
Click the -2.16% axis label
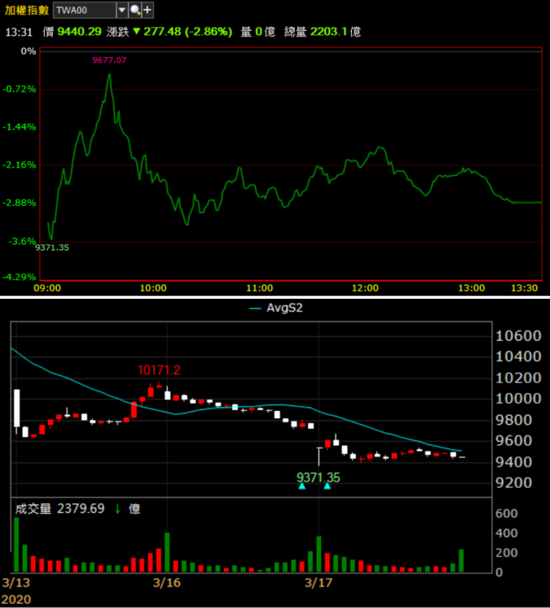coord(19,165)
